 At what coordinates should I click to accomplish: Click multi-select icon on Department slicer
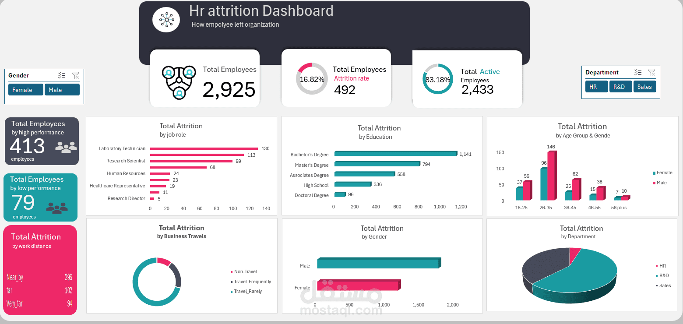point(637,72)
